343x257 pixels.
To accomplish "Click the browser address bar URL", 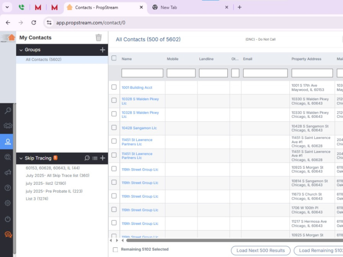I will [x=91, y=23].
